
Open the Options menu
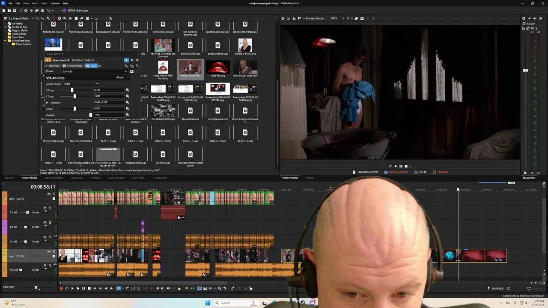point(55,3)
